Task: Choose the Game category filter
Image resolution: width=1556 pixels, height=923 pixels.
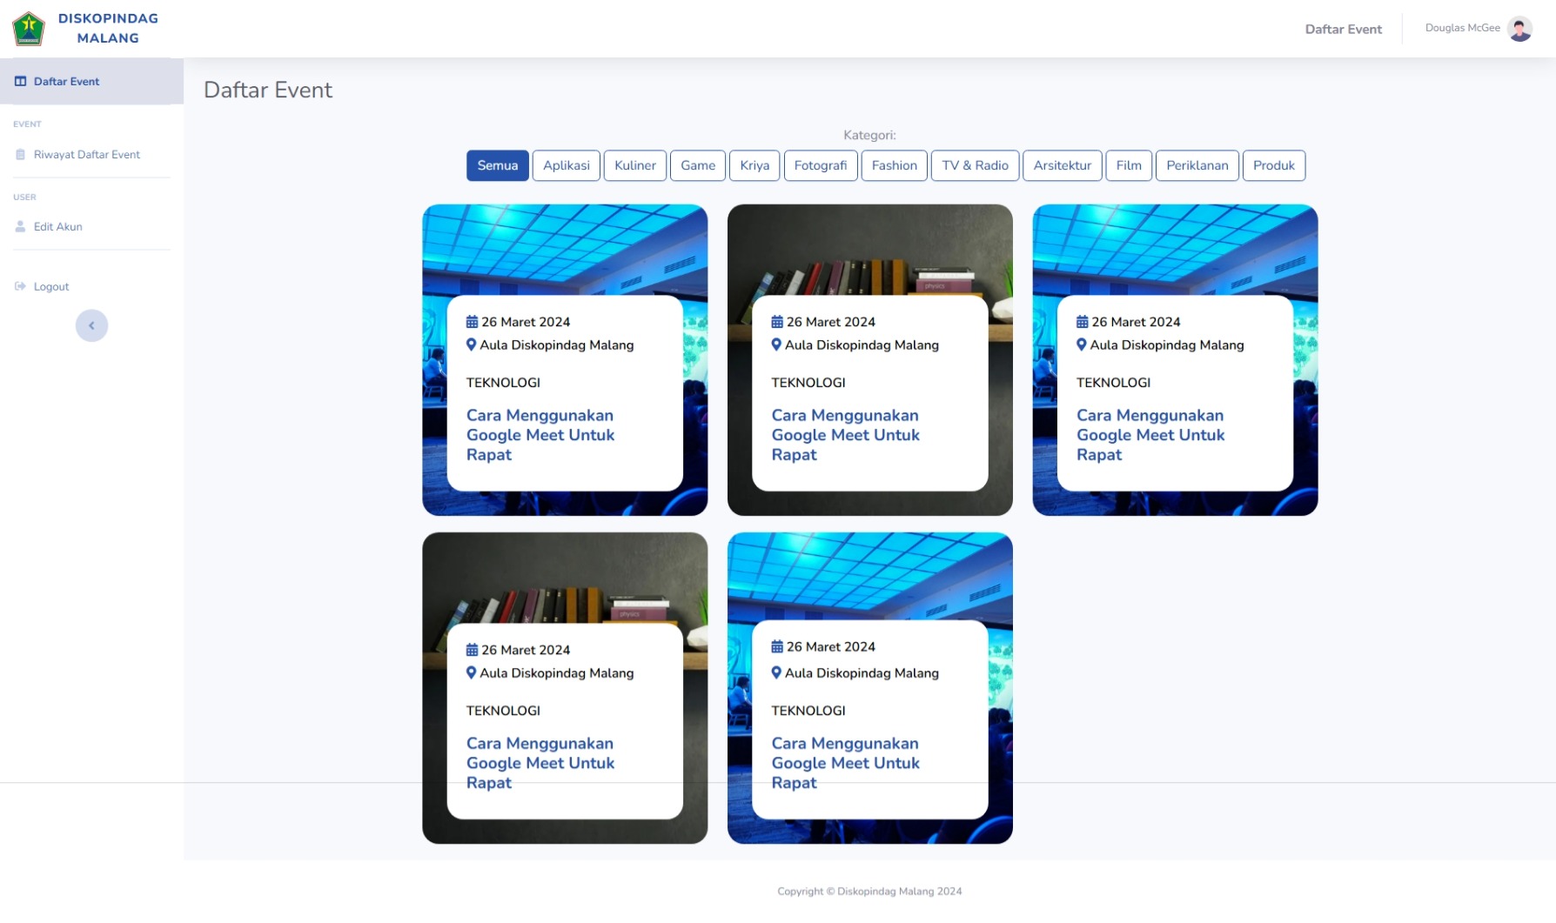Action: 698,165
